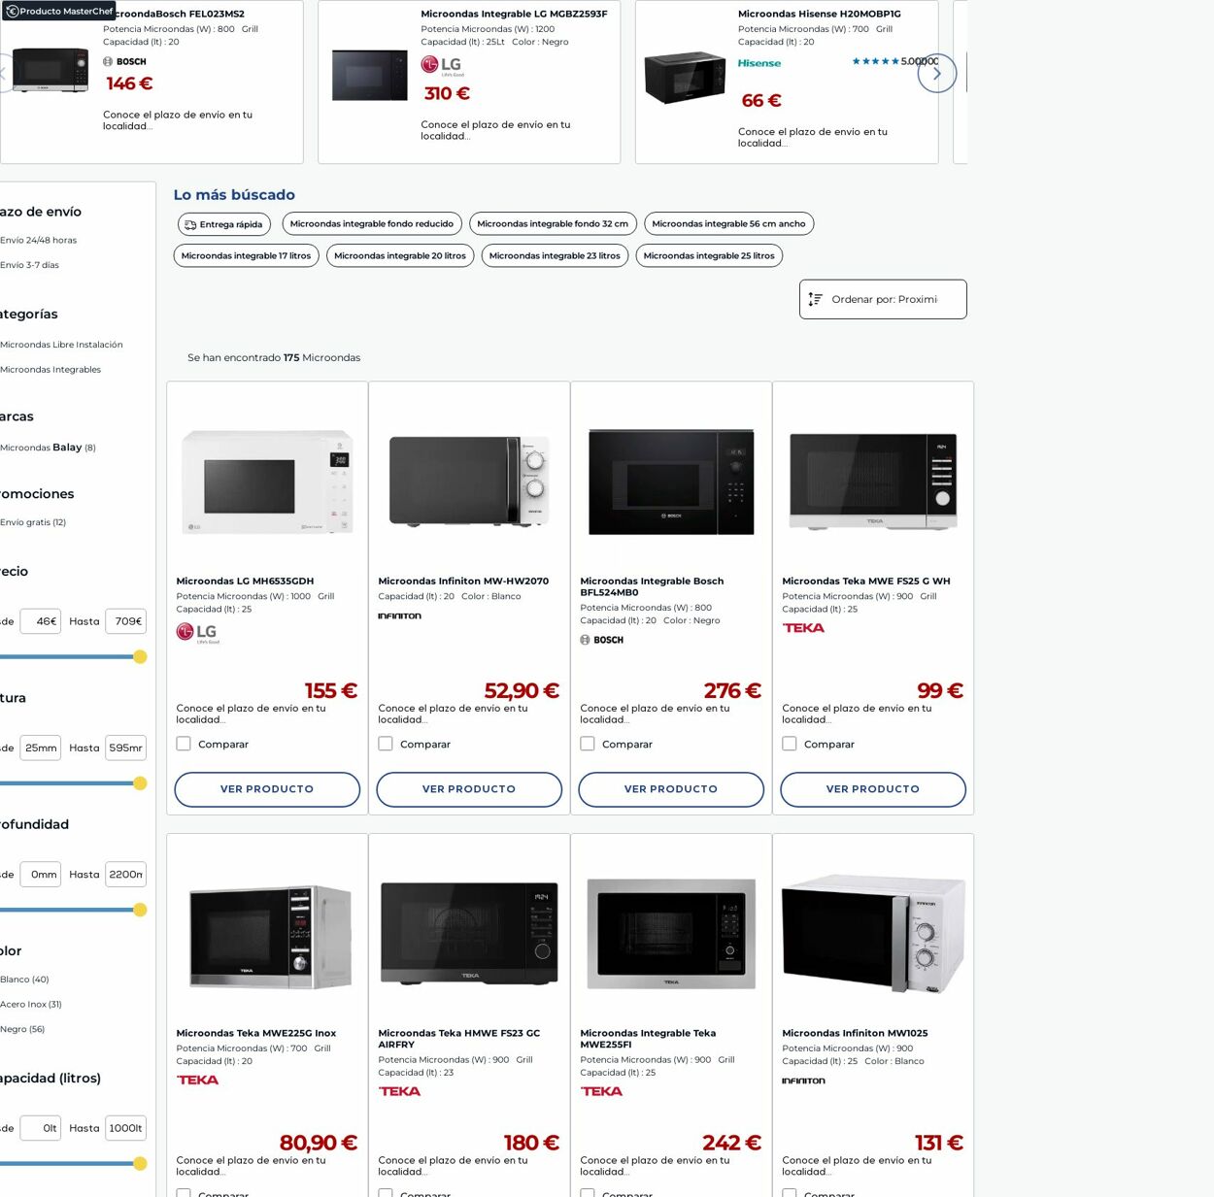Select Microondas integrable 25 litros tag
This screenshot has height=1197, width=1214.
[709, 256]
